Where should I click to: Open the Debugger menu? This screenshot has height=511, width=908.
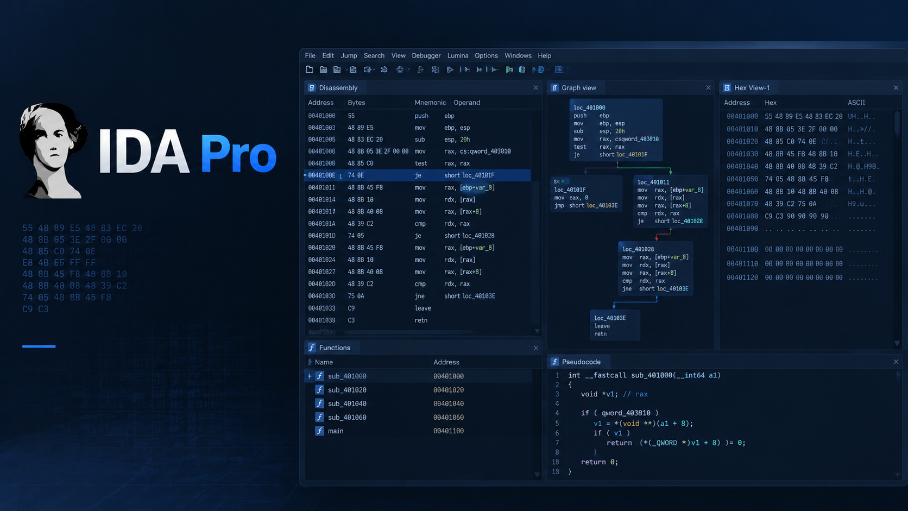[426, 55]
